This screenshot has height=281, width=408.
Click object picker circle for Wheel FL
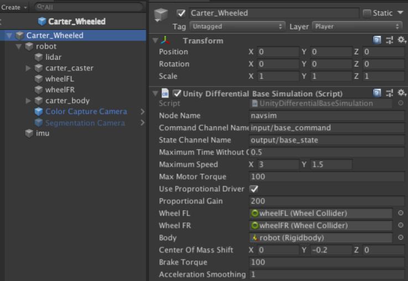click(x=400, y=213)
